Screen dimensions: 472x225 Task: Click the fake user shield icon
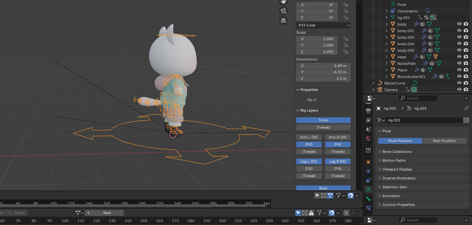466,120
